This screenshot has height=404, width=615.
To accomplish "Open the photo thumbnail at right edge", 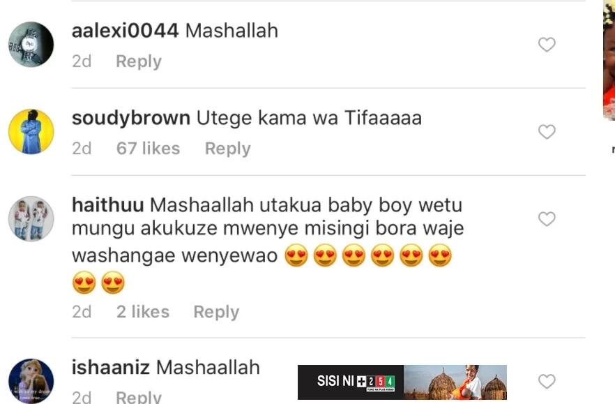I will point(609,60).
